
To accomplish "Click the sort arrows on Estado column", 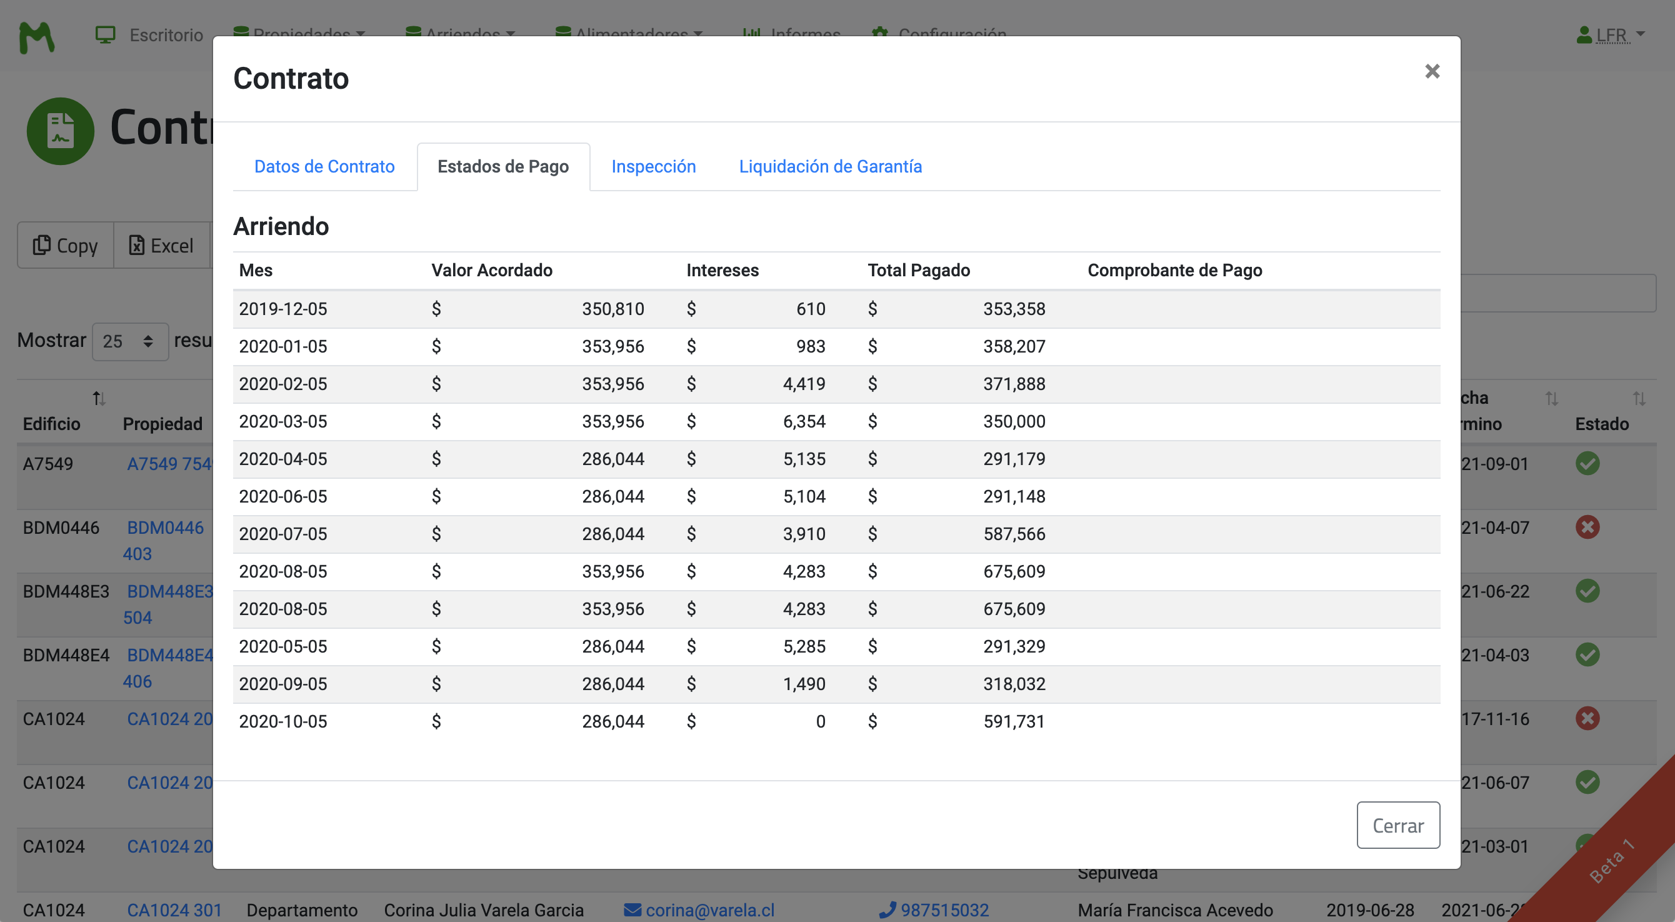I will [1639, 398].
